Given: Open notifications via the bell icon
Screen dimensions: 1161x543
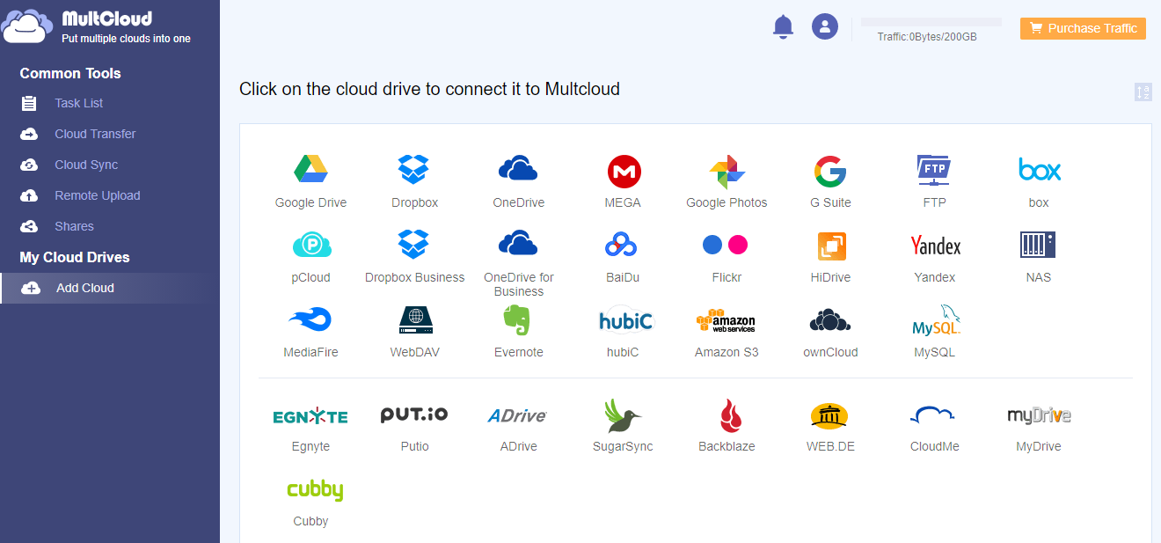Looking at the screenshot, I should (783, 26).
